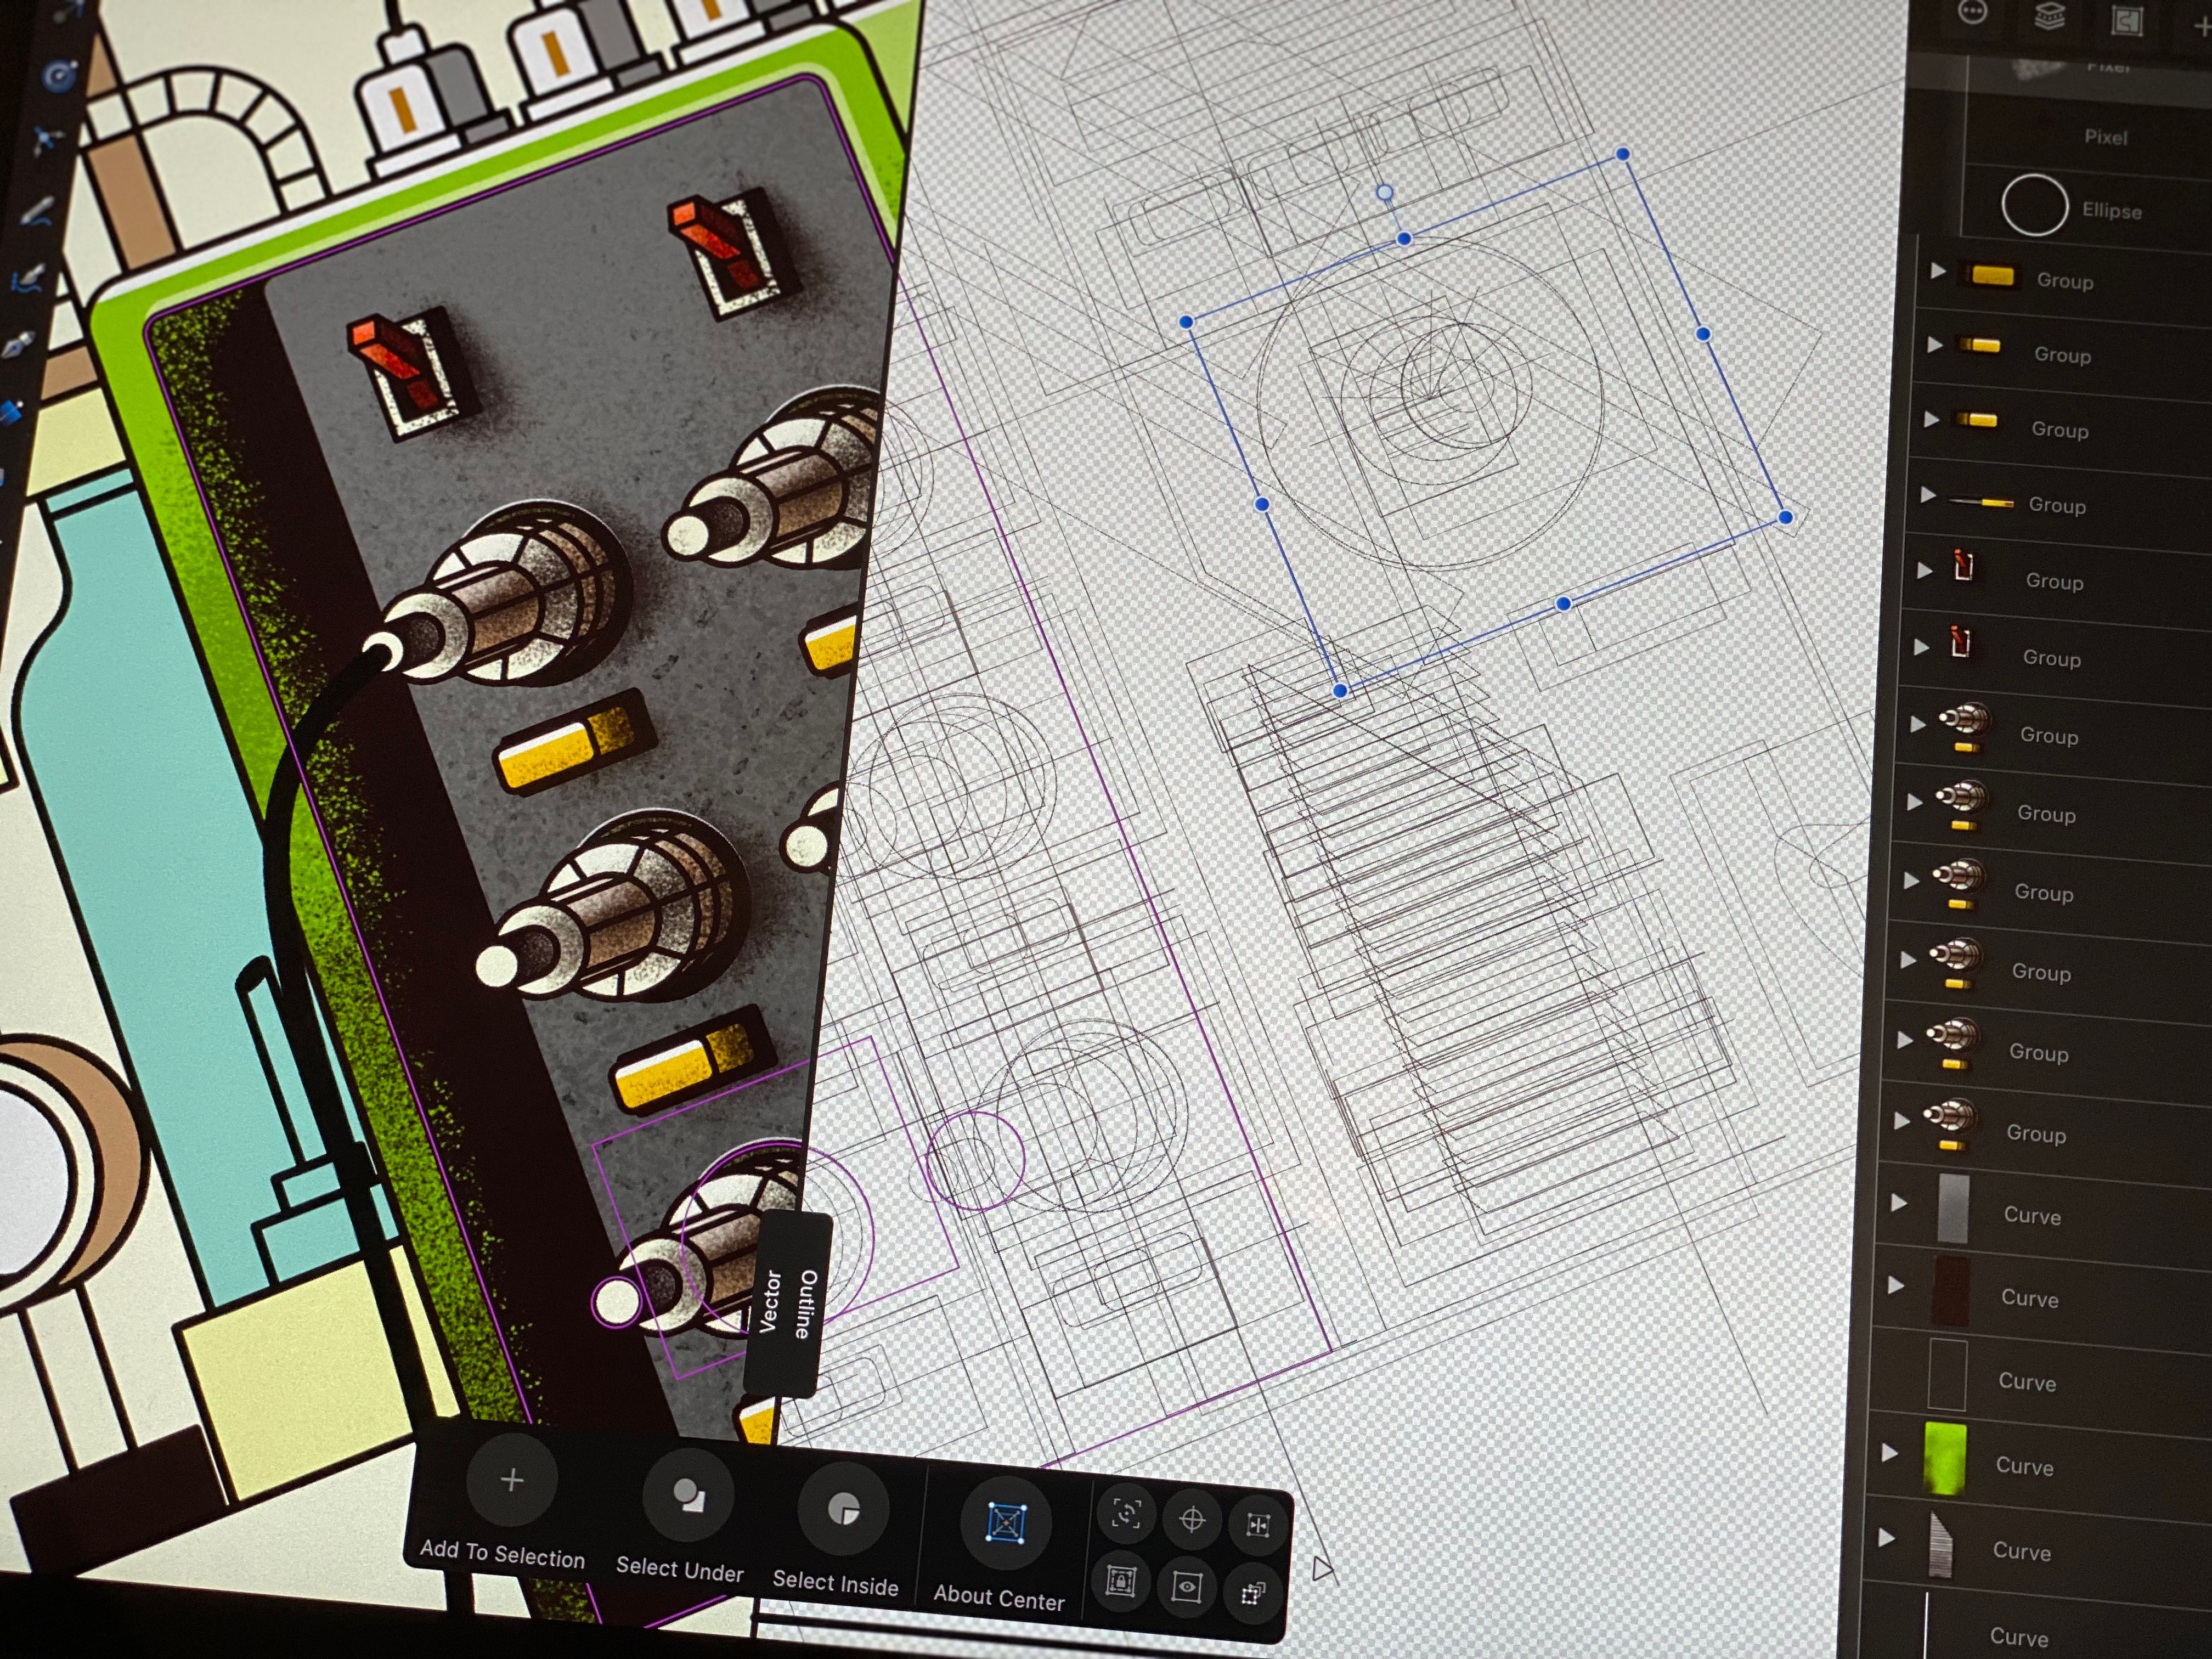Toggle Lock Children padlock icon
Viewport: 2212px width, 1659px height.
pyautogui.click(x=1121, y=1581)
